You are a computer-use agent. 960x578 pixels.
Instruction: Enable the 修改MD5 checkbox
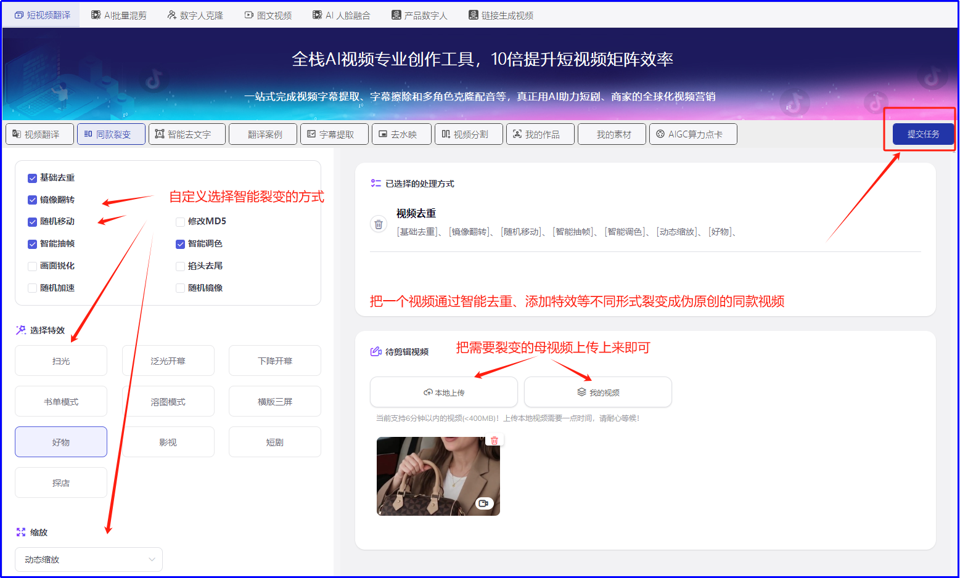180,221
